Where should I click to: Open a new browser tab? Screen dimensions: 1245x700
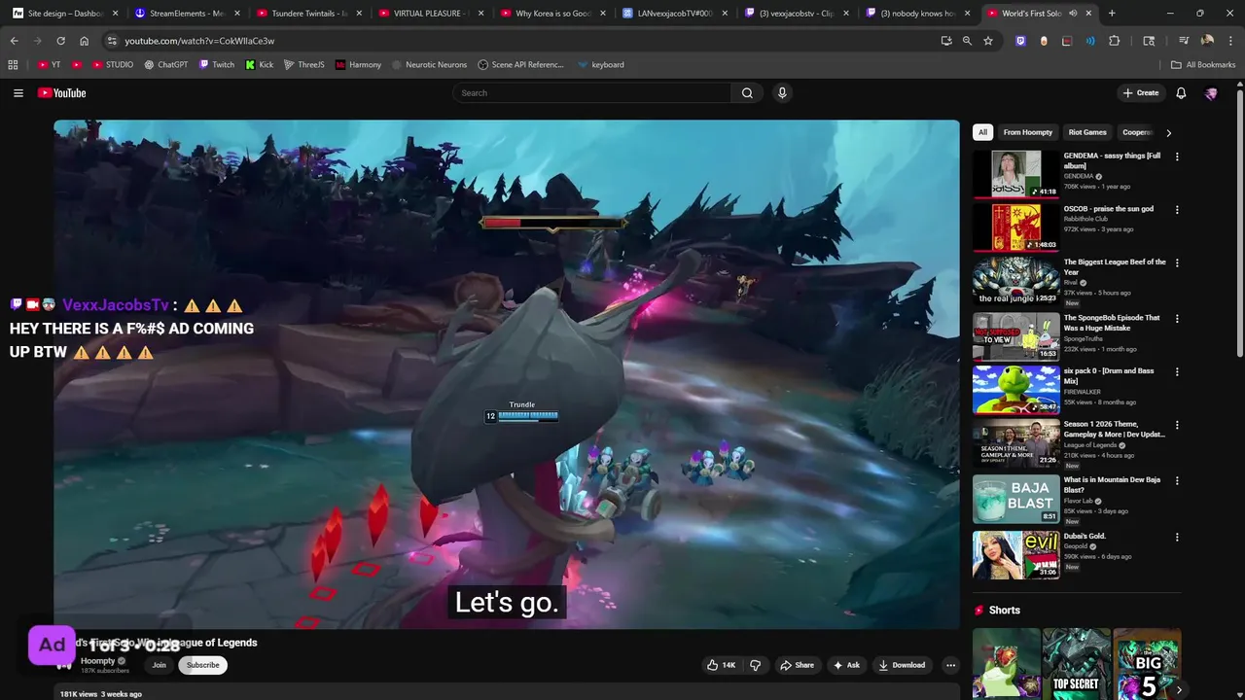(1112, 14)
